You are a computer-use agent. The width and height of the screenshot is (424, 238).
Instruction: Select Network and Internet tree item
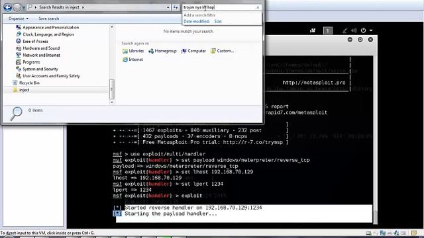pyautogui.click(x=41, y=55)
